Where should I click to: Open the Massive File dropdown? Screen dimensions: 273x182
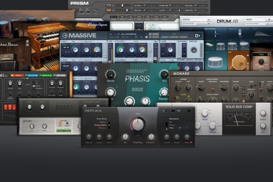[x=112, y=34]
